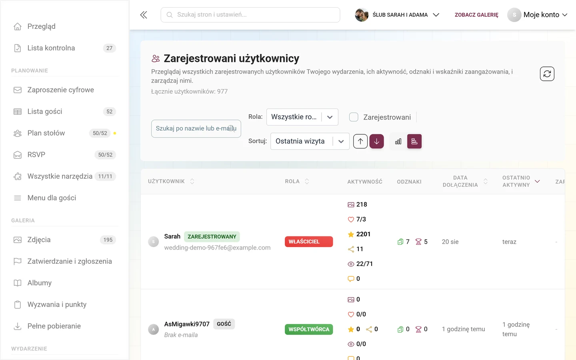Click the Sarah user avatar
576x360 pixels.
point(154,242)
